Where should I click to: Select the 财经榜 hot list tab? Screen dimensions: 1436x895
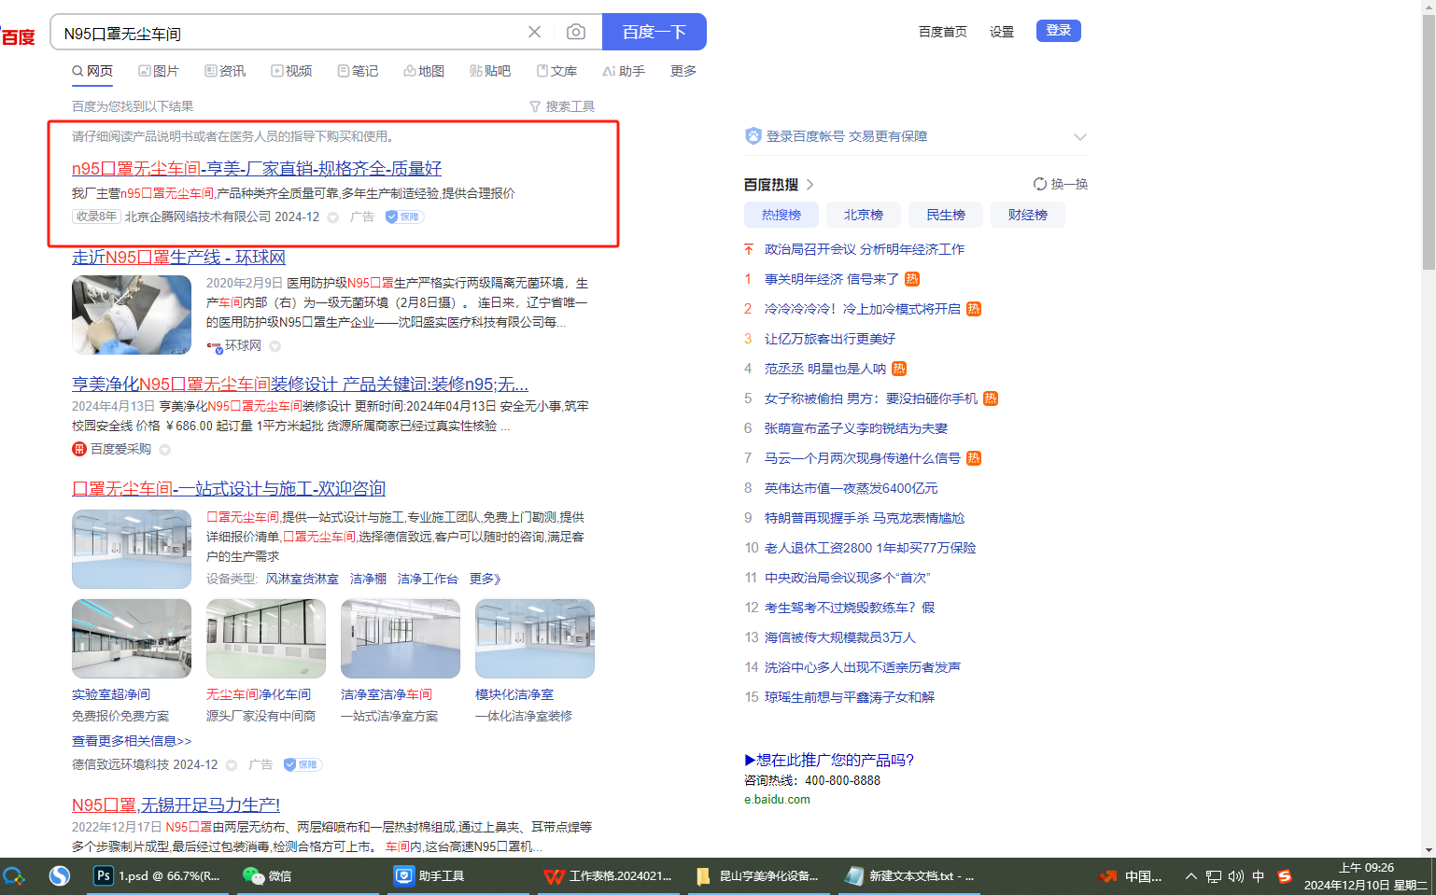(x=1027, y=215)
